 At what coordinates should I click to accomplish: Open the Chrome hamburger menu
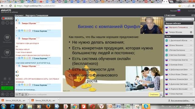[x=193, y=6]
